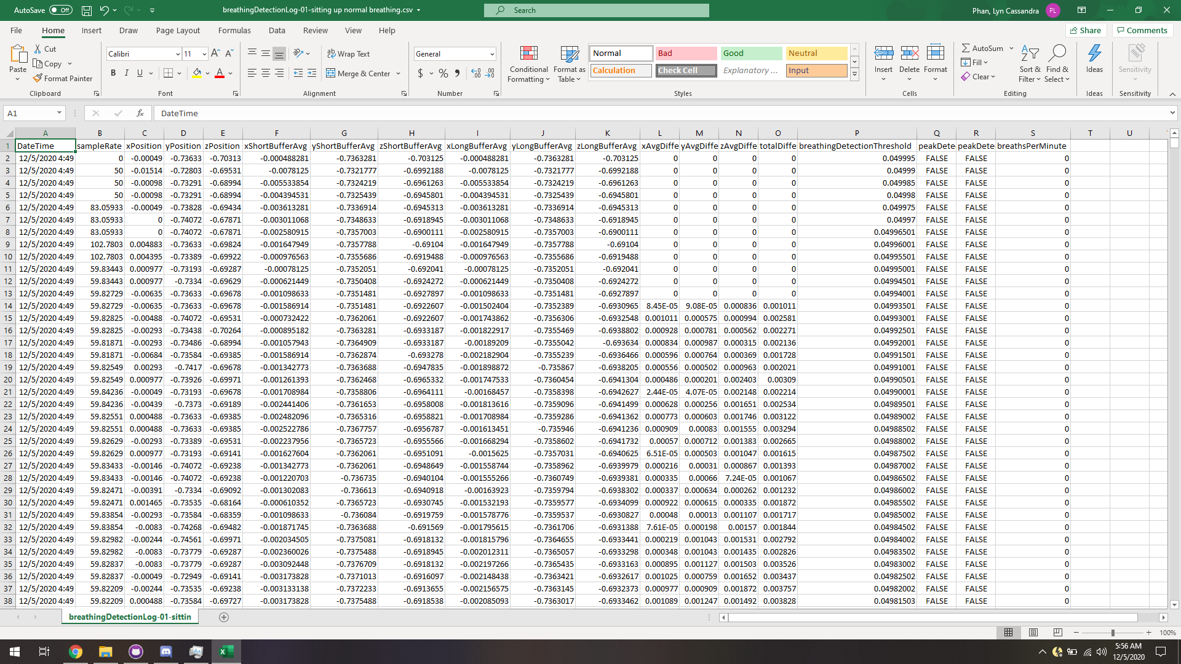The height and width of the screenshot is (664, 1181).
Task: Expand the Merge & Center dropdown arrow
Action: point(399,73)
